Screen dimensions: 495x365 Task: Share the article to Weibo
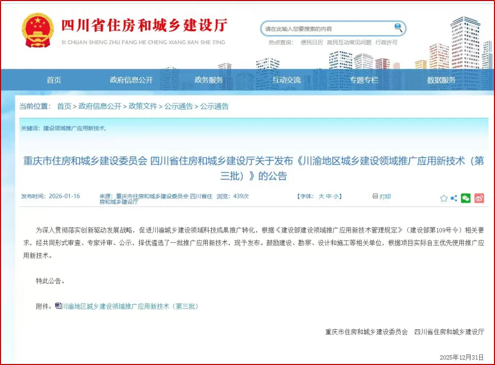pyautogui.click(x=479, y=197)
